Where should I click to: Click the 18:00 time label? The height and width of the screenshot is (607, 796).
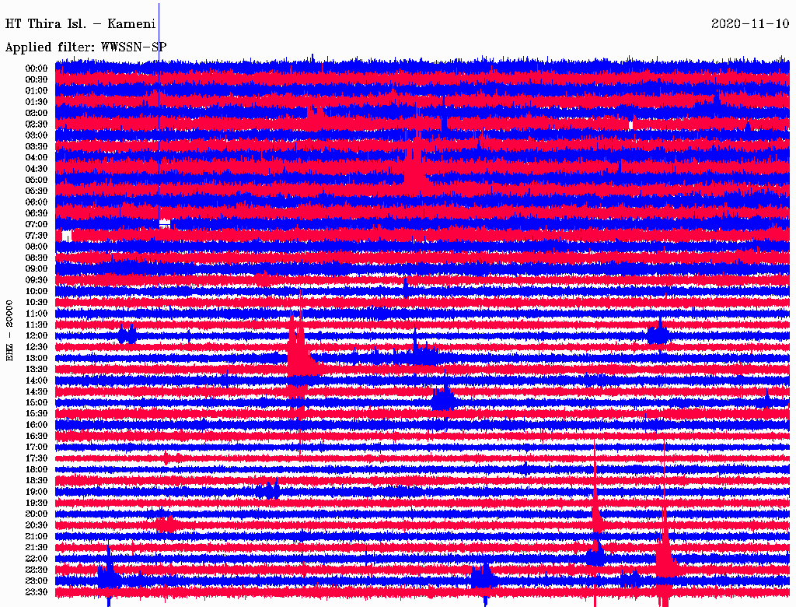[36, 469]
